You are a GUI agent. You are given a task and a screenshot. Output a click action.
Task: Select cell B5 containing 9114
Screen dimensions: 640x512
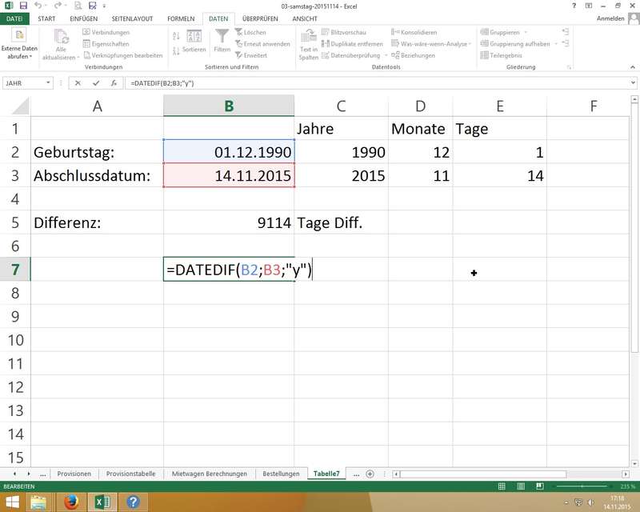(x=229, y=223)
